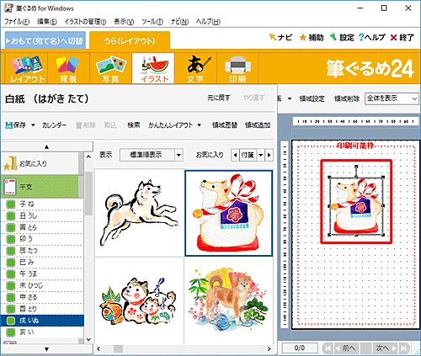Expand category panel up arrow

(x=46, y=146)
